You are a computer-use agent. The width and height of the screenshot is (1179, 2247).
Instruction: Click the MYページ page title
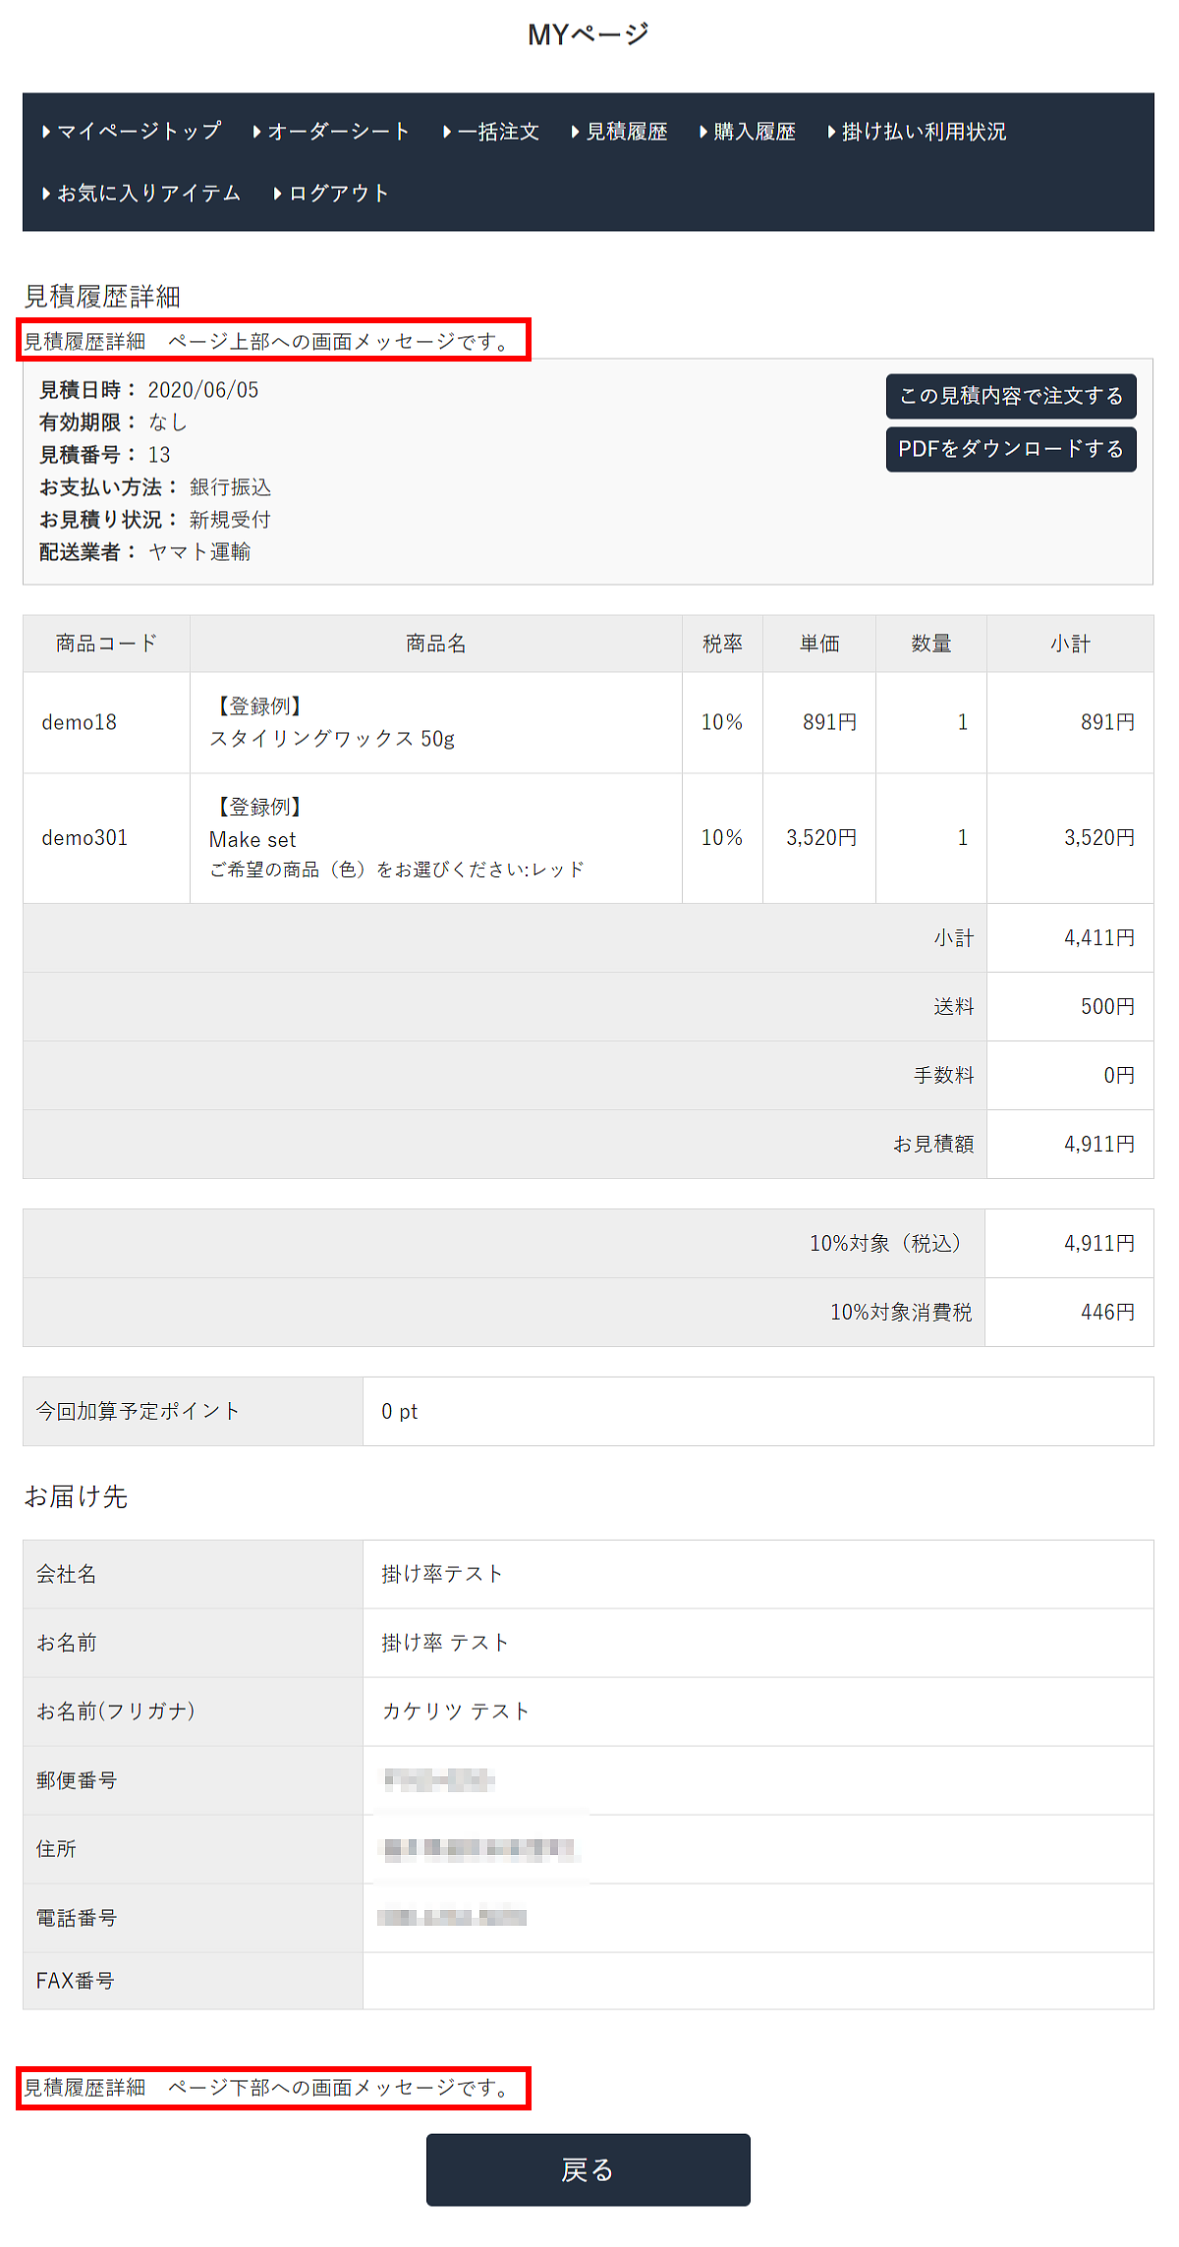589,34
